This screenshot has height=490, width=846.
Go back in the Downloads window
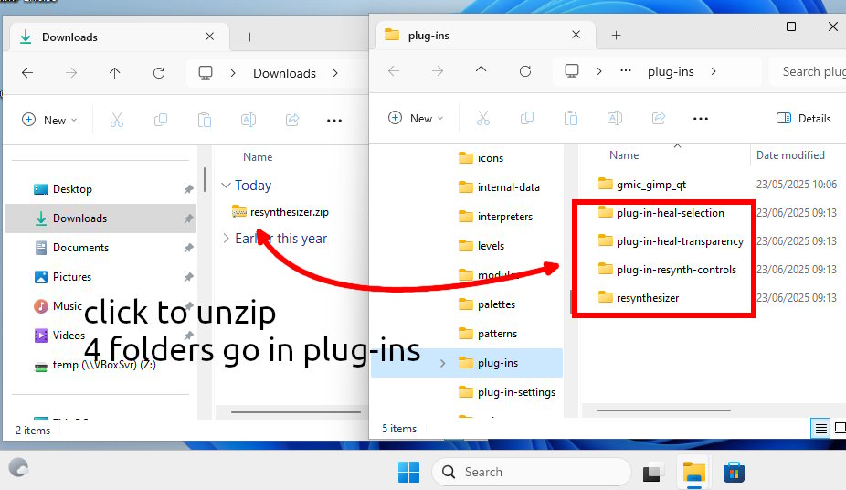[27, 73]
